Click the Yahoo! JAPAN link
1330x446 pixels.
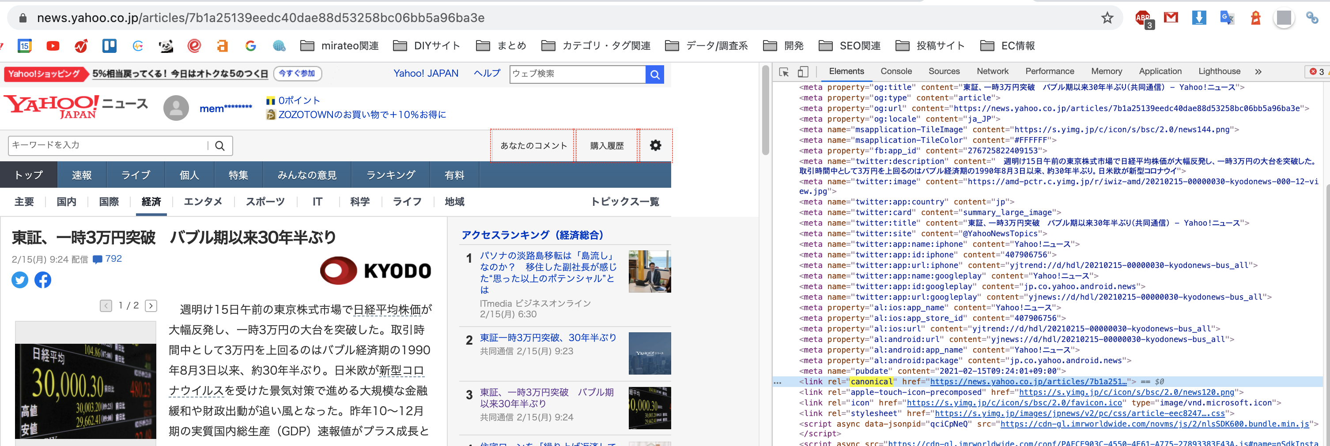click(425, 74)
